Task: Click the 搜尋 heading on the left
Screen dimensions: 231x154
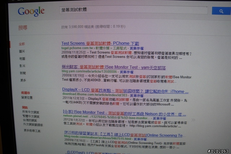Action: 23,27
